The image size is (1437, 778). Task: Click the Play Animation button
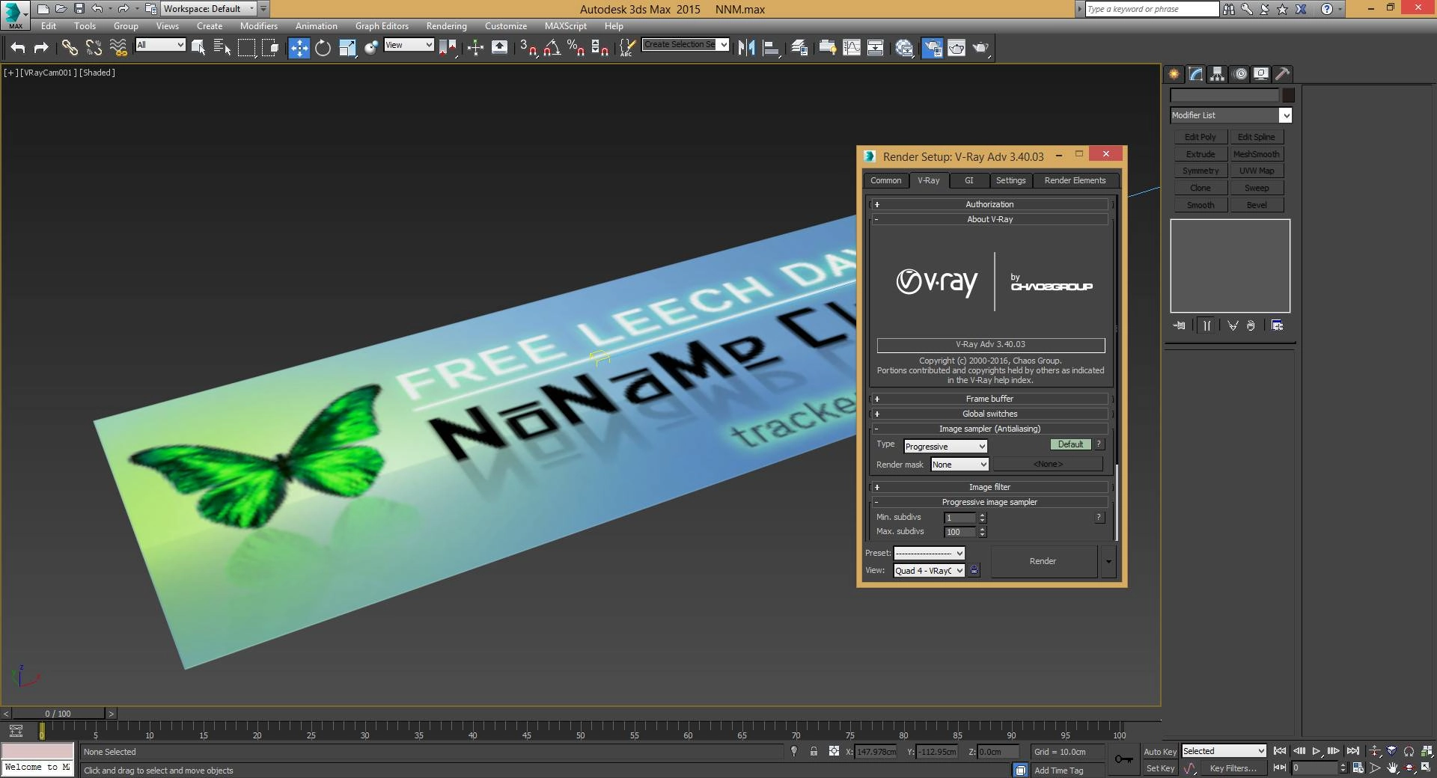(1317, 751)
